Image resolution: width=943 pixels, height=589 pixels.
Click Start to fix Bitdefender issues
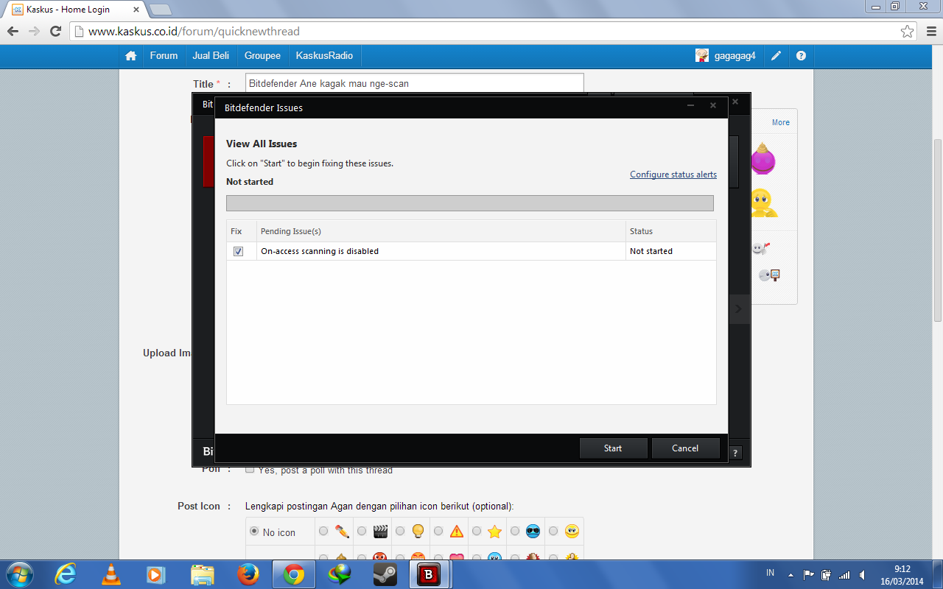point(613,448)
